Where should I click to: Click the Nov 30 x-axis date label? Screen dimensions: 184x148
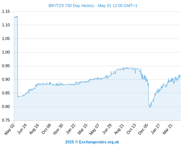[x=58, y=129]
